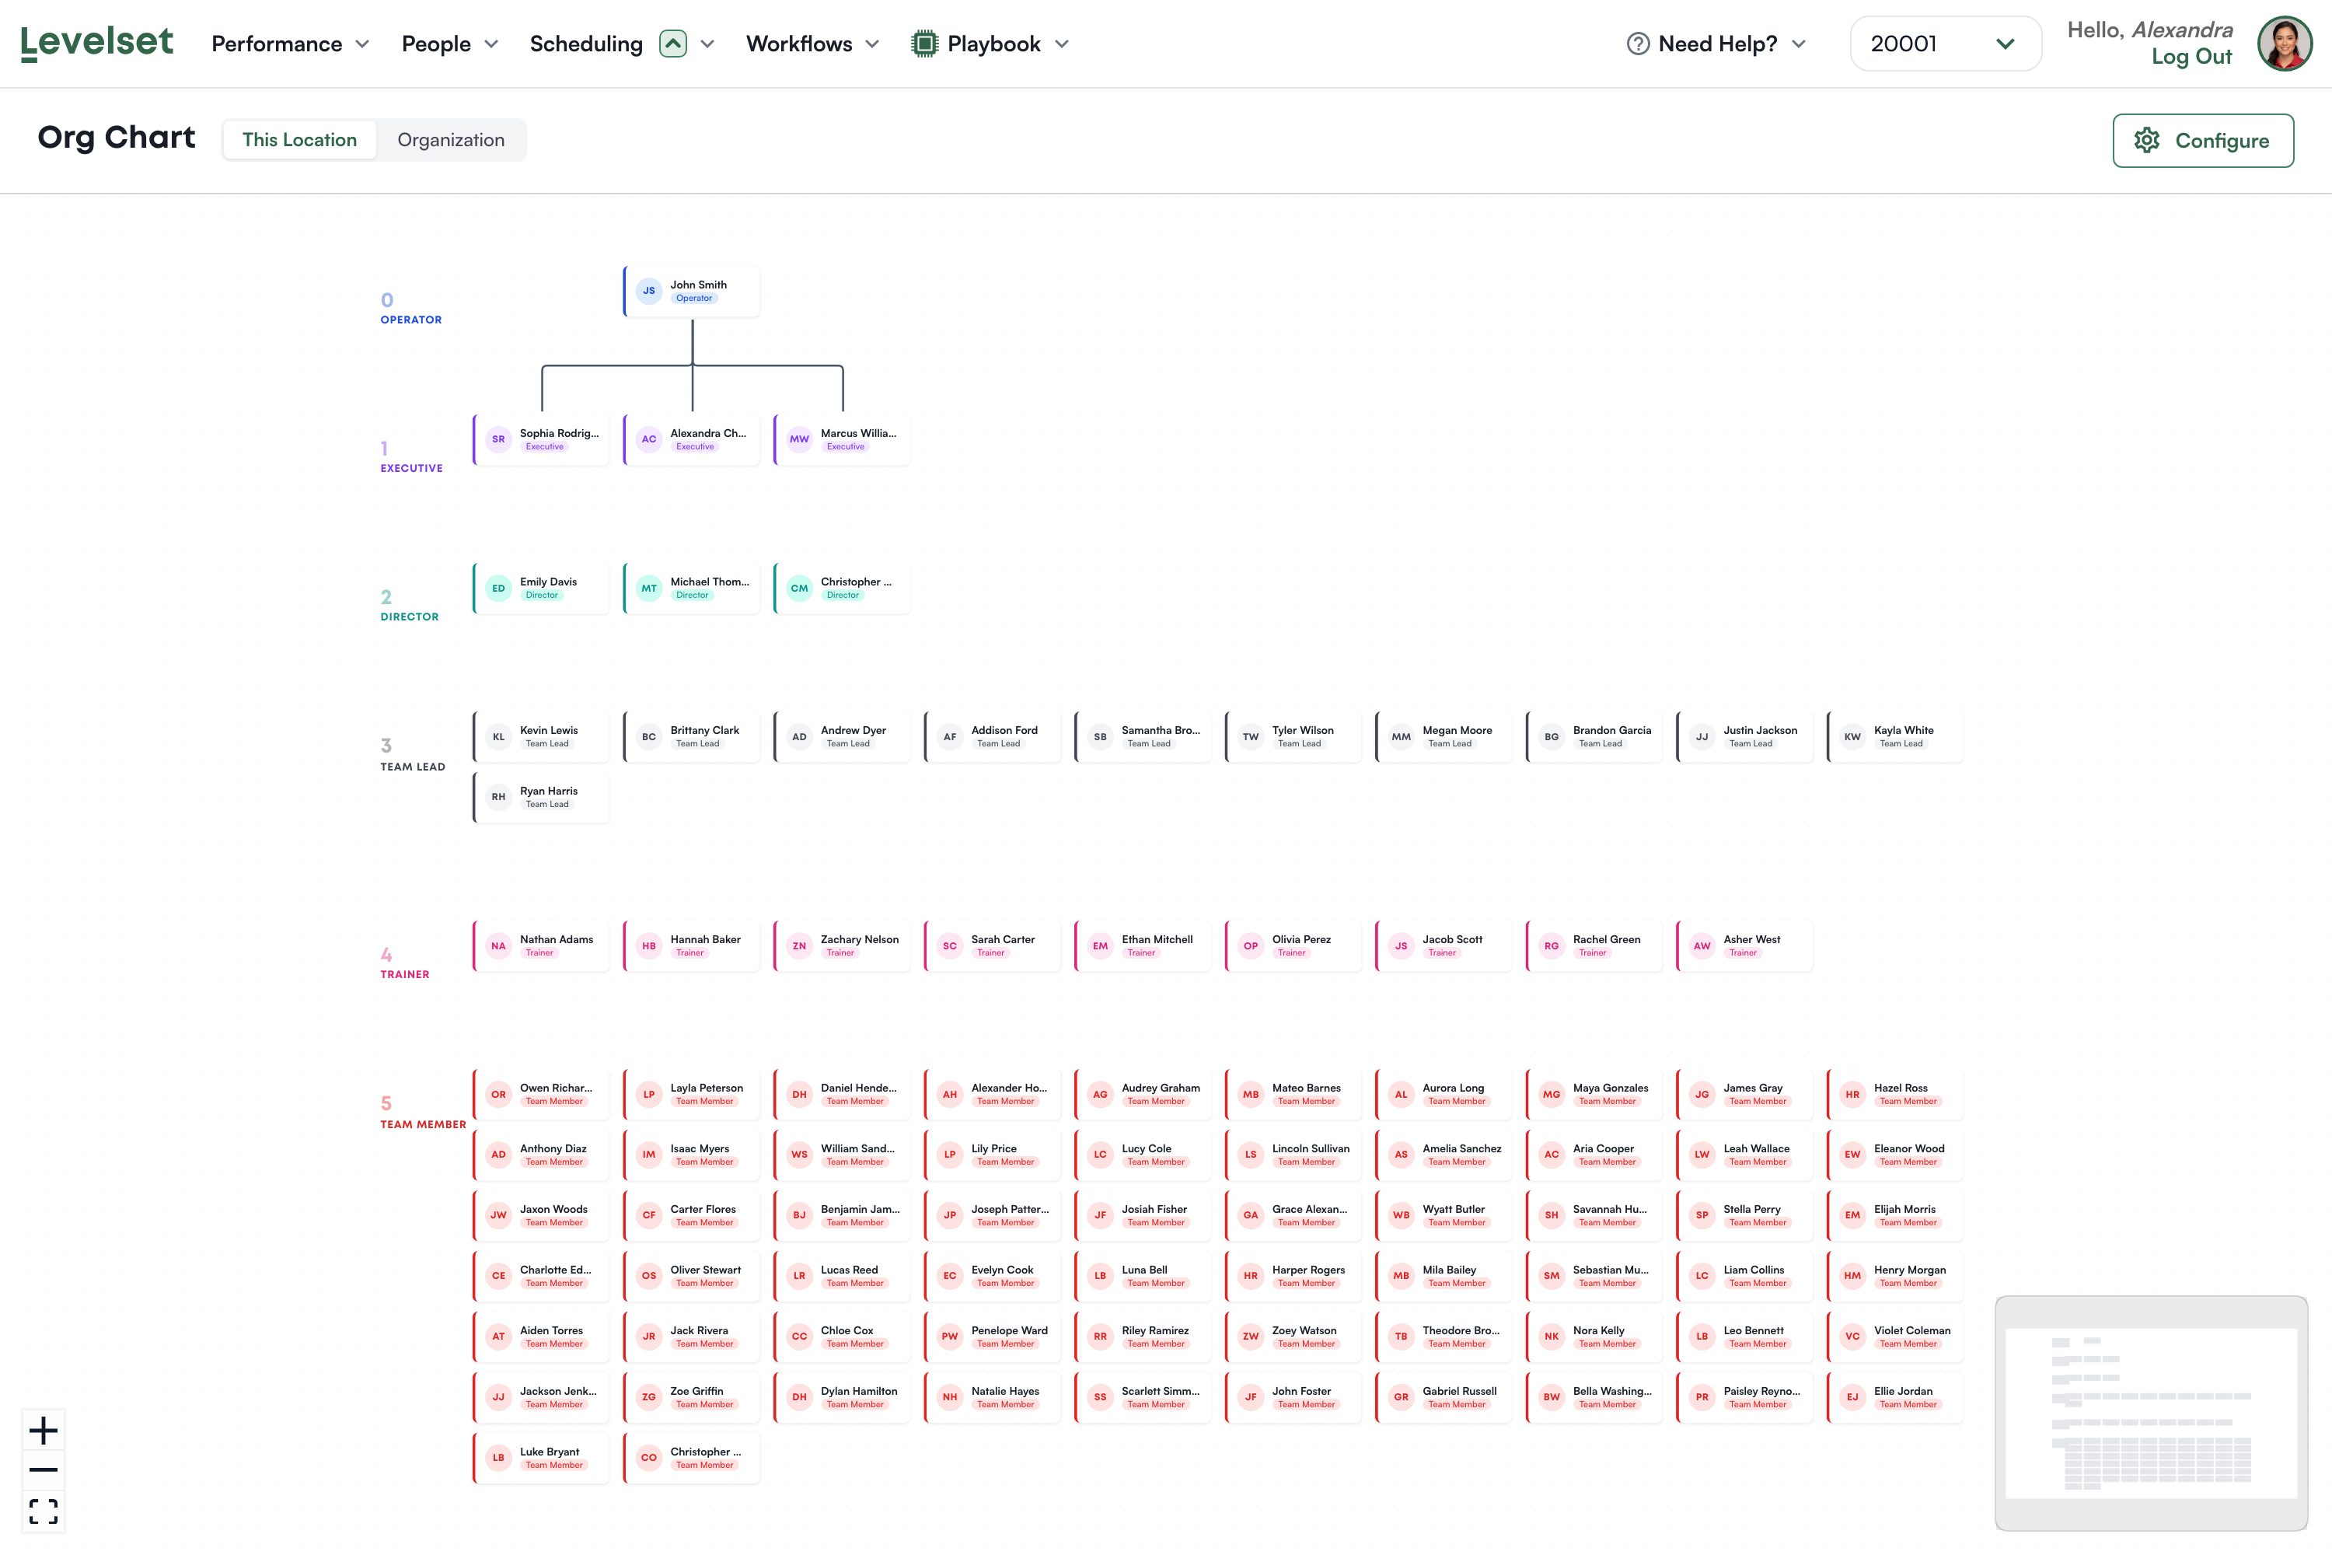This screenshot has height=1555, width=2332.
Task: Click the Director level label
Action: [410, 616]
